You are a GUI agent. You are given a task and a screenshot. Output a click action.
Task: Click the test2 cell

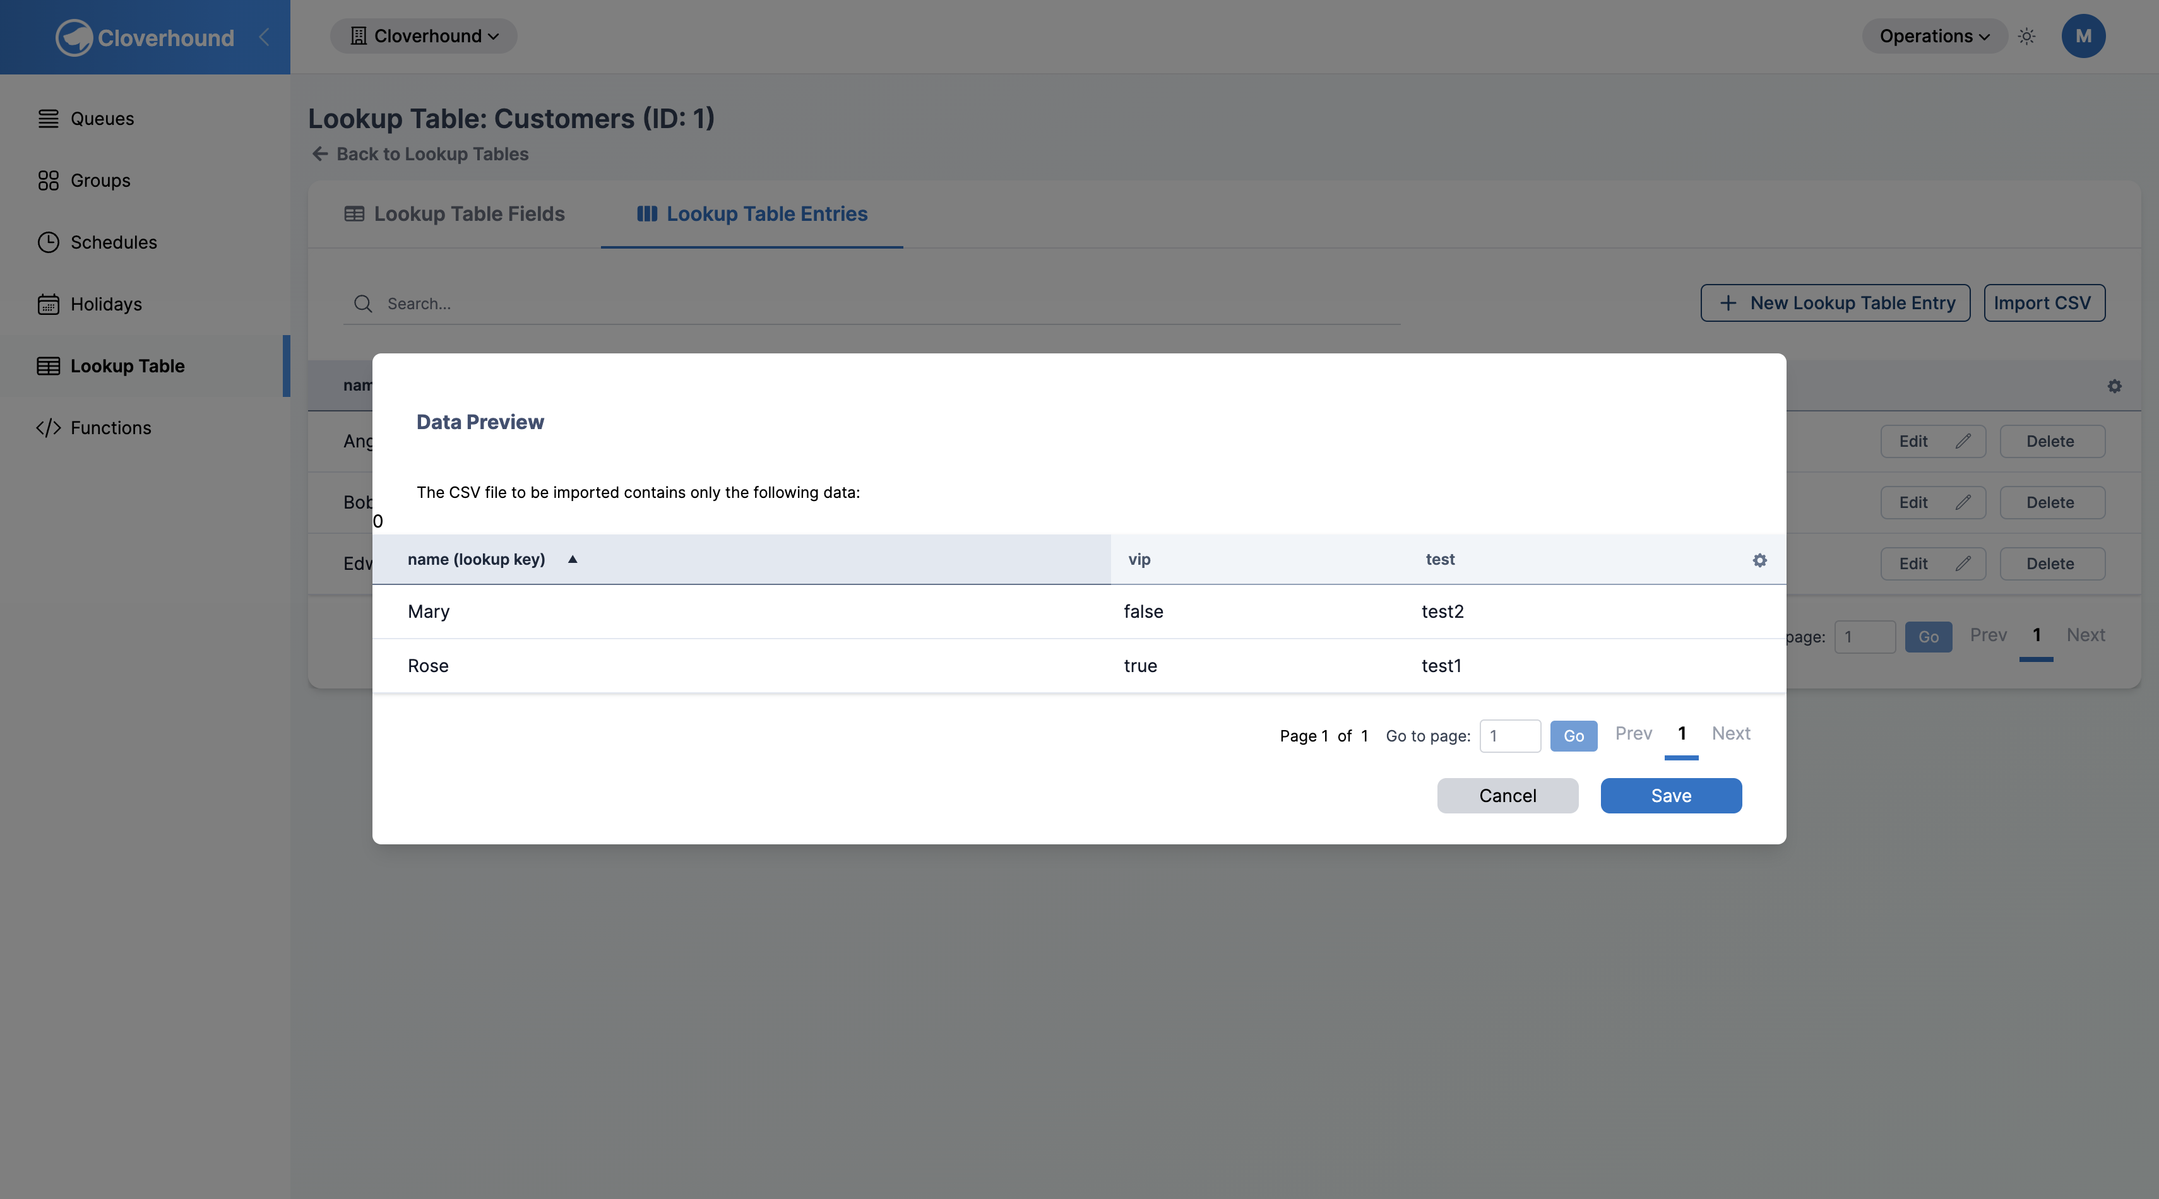tap(1442, 611)
